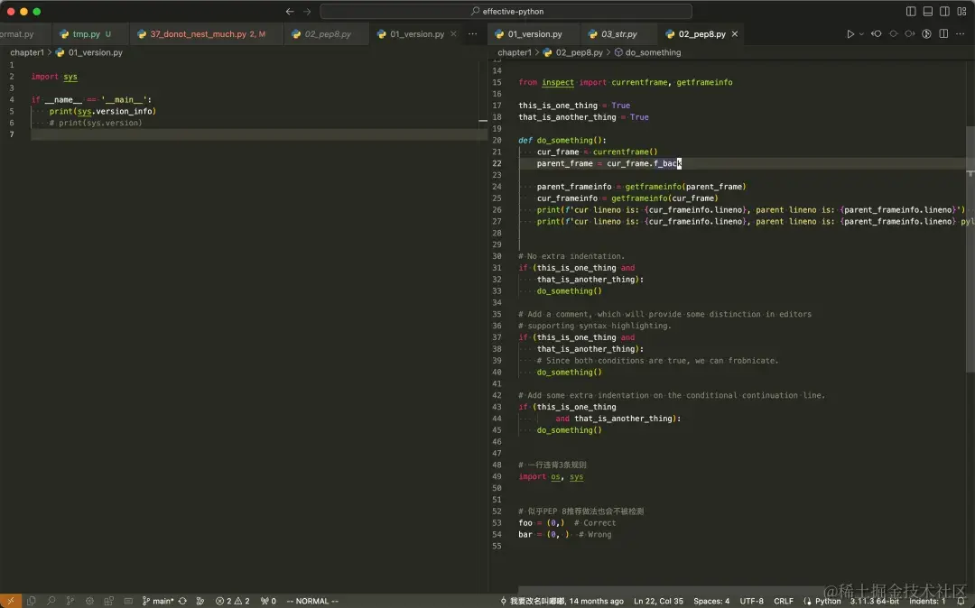Split editor right icon
The width and height of the screenshot is (975, 608).
[x=943, y=34]
